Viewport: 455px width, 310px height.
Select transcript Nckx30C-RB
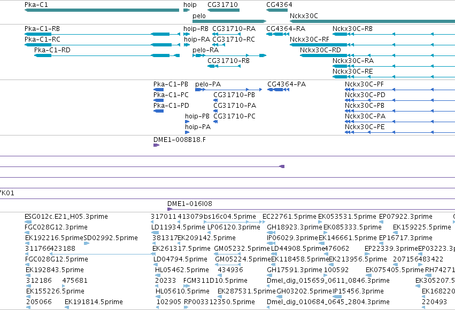coord(394,34)
